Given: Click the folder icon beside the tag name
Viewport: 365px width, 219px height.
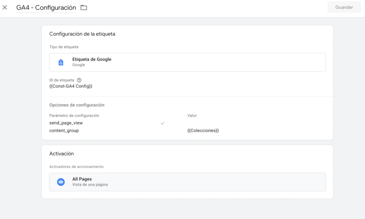Looking at the screenshot, I should pyautogui.click(x=84, y=7).
